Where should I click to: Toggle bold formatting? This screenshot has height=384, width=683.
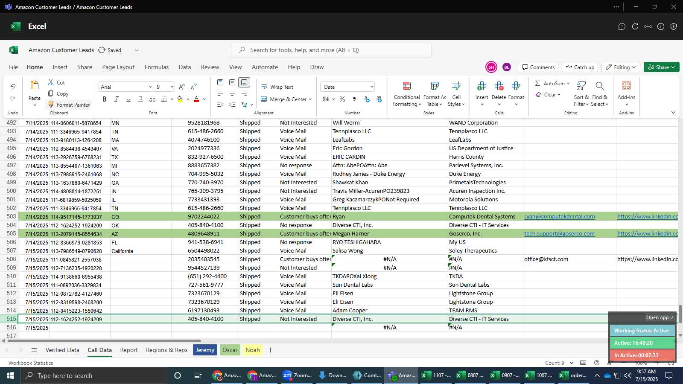coord(105,99)
